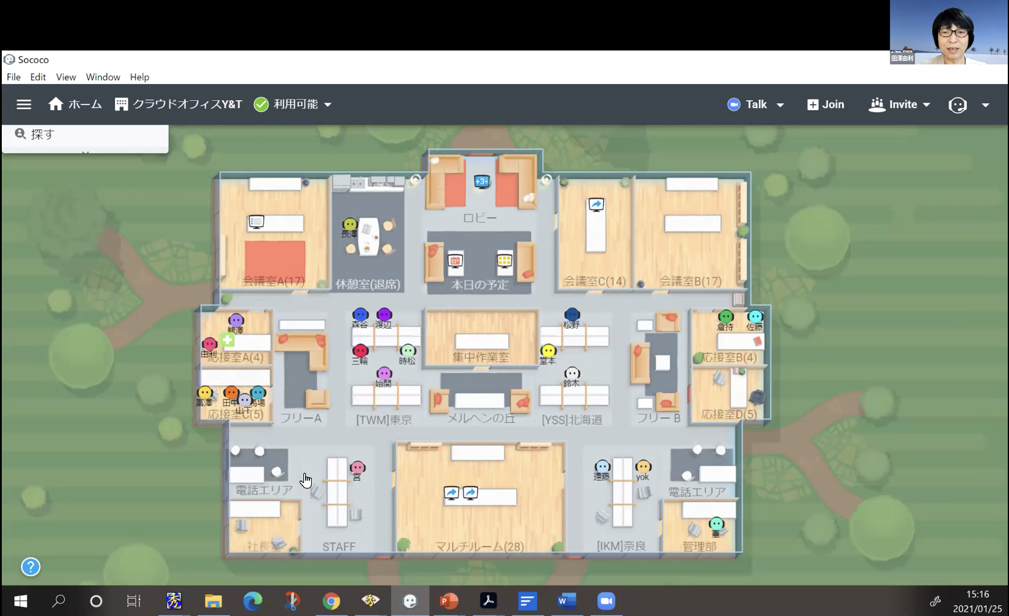Select the 馬場 blue avatar in 応接室C

click(x=258, y=393)
